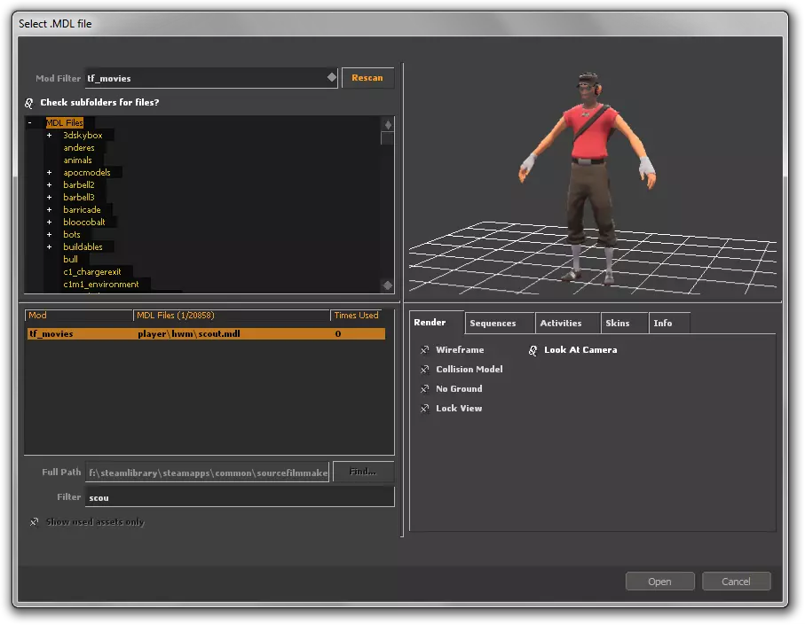This screenshot has width=805, height=625.
Task: Toggle 'Show used assets only'
Action: coord(34,522)
